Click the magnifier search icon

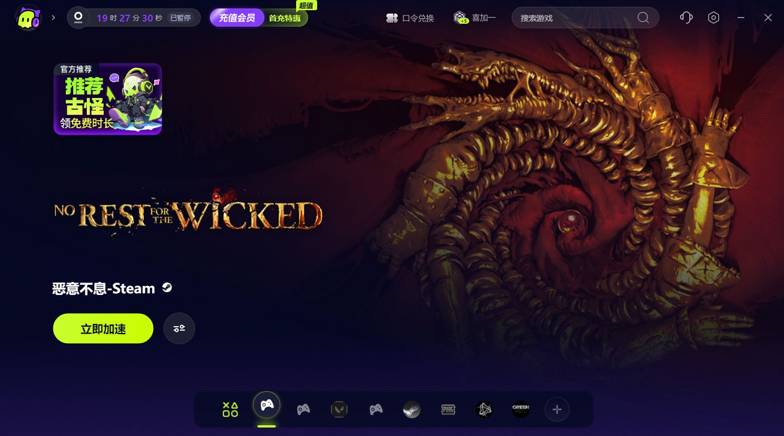(x=643, y=18)
